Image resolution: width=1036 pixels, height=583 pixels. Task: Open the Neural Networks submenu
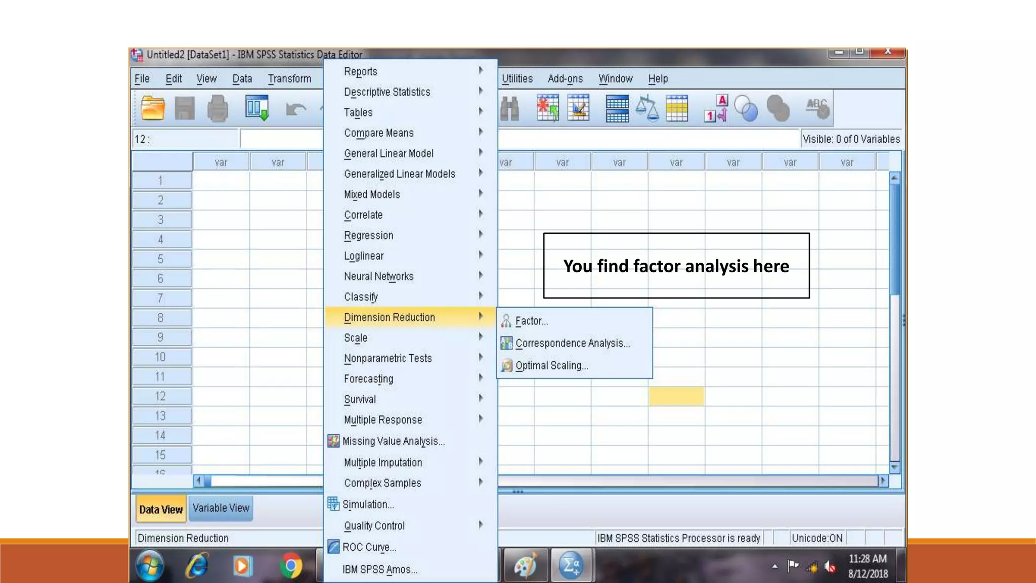410,276
